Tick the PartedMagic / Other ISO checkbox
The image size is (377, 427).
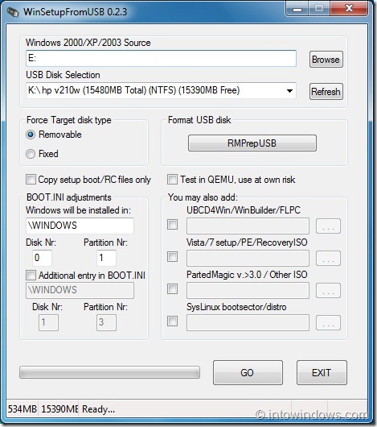[172, 288]
